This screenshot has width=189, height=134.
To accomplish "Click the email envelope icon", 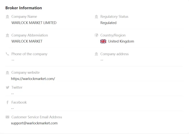I will [x=7, y=117].
